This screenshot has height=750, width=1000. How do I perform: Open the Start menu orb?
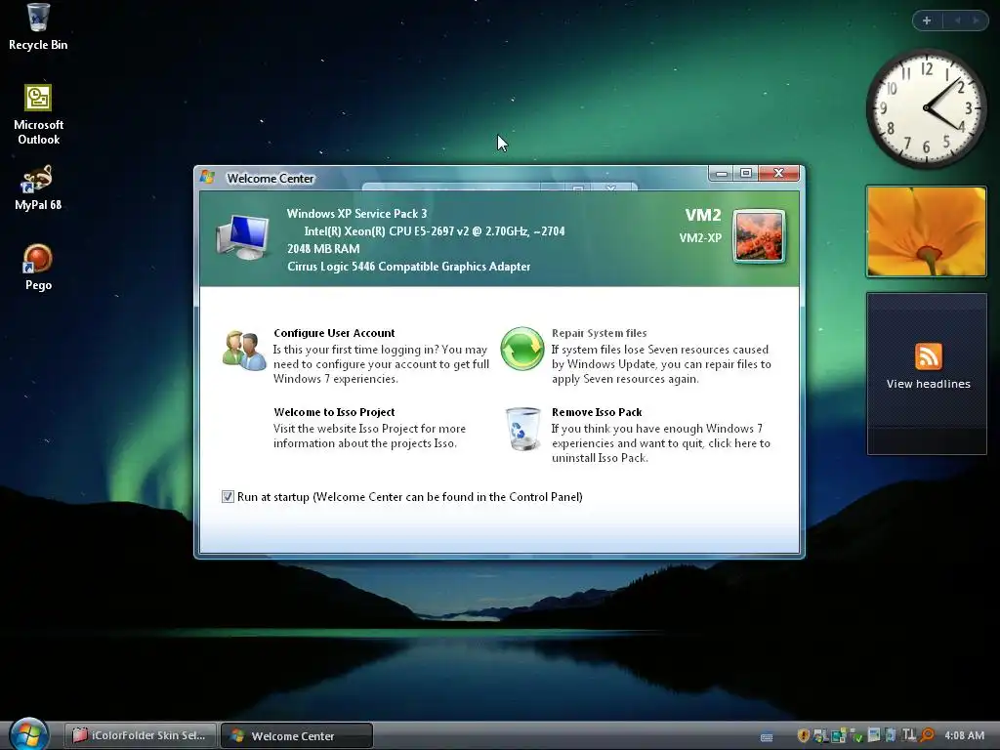tap(28, 734)
